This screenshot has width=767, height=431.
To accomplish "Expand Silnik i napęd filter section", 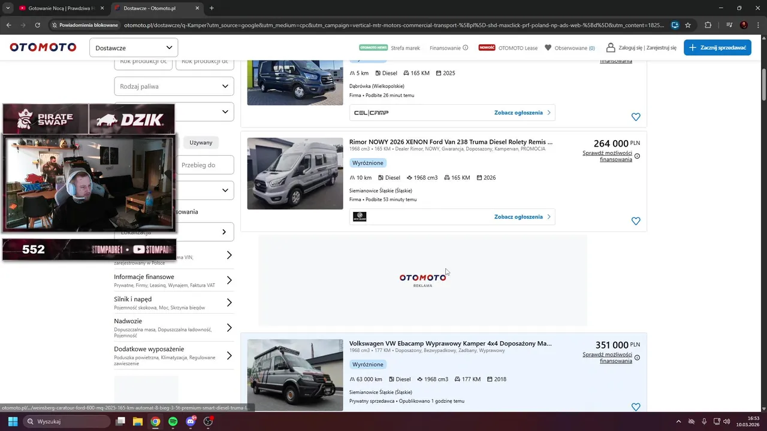I will (x=174, y=302).
